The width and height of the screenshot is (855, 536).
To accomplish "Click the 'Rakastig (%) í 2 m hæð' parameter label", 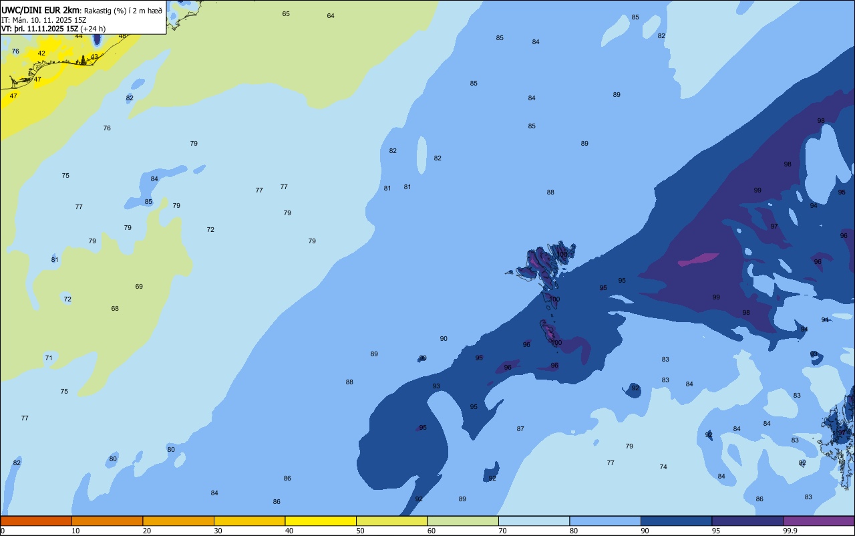I will point(123,10).
